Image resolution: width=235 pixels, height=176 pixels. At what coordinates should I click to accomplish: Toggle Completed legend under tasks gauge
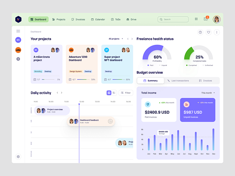click(191, 65)
